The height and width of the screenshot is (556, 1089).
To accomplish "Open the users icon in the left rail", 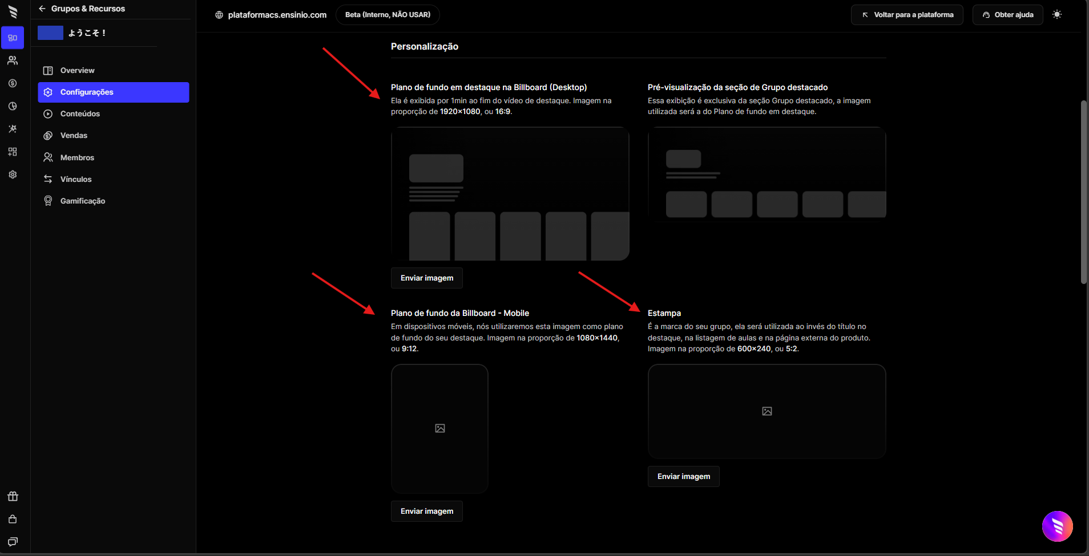I will pyautogui.click(x=13, y=60).
